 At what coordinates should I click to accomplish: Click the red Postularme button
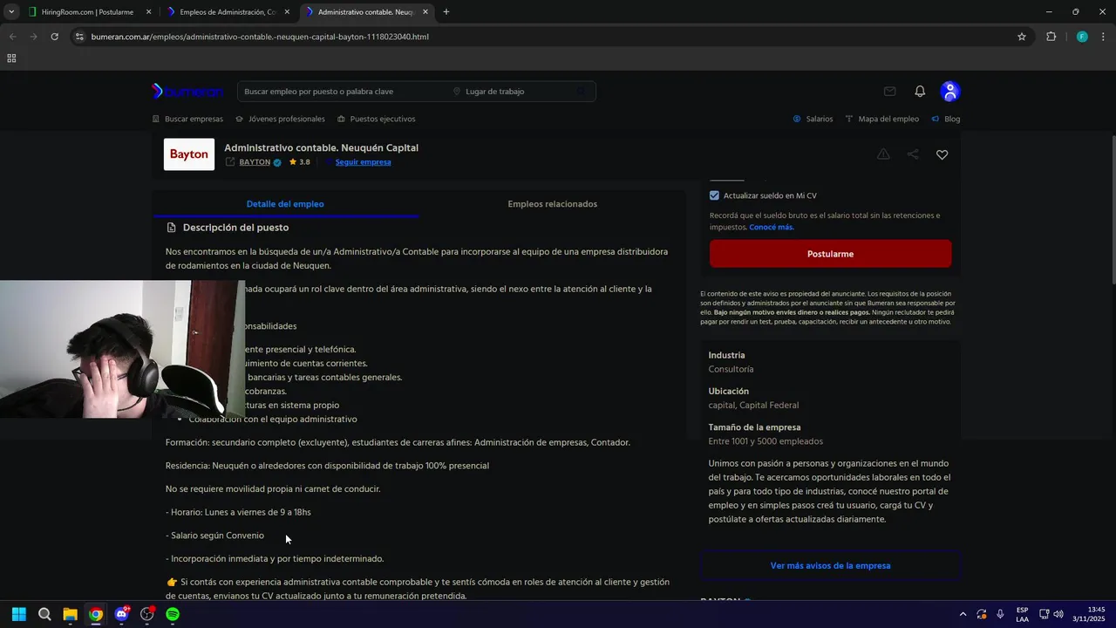830,254
